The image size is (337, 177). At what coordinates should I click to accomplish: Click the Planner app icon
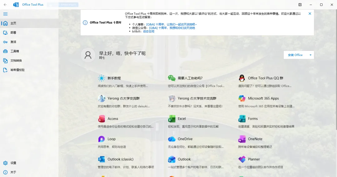pyautogui.click(x=242, y=159)
